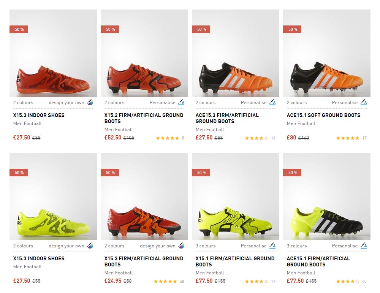Click the star rating showing 8 reviews on X15.2 boots
Screen dimensions: 380x293
pos(168,138)
